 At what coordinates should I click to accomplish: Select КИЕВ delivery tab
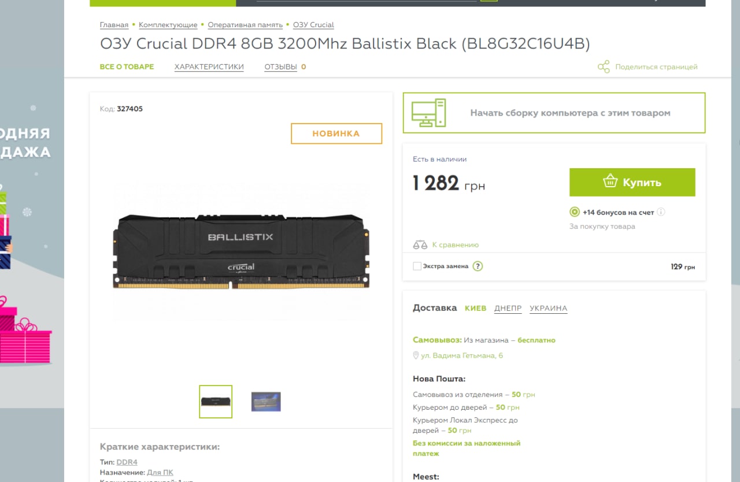476,308
